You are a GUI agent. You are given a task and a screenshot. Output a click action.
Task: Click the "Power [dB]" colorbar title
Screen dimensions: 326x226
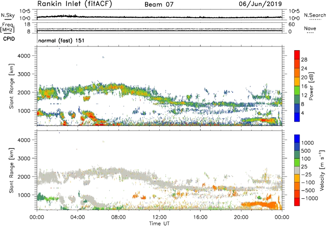[x=311, y=86]
